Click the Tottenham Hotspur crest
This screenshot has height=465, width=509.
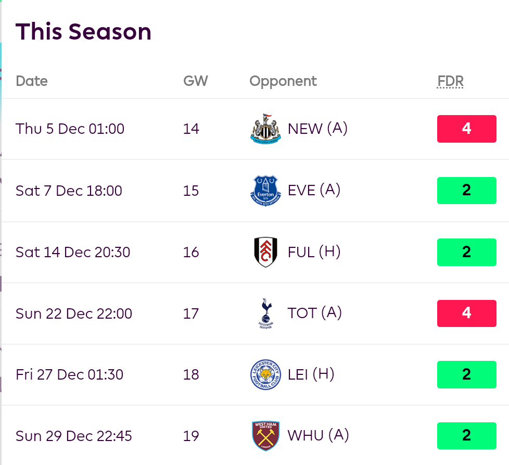pos(265,313)
